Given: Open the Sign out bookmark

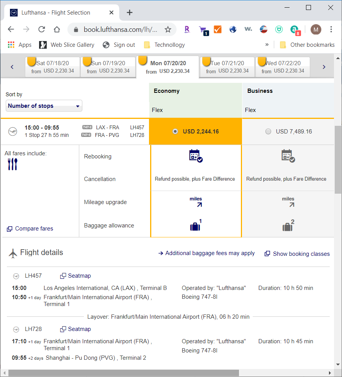Looking at the screenshot, I should (x=119, y=45).
